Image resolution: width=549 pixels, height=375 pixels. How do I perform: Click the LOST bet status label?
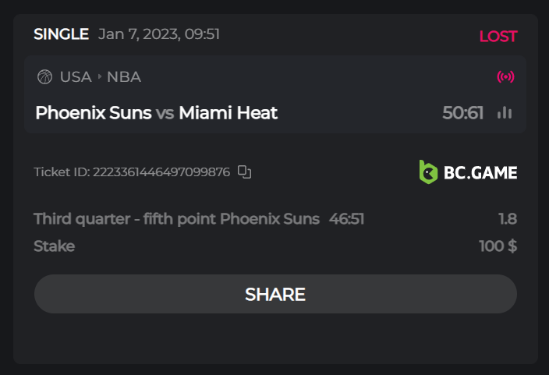click(x=498, y=36)
